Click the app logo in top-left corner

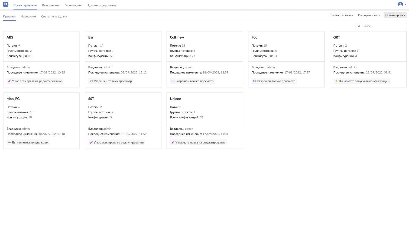tap(6, 4)
